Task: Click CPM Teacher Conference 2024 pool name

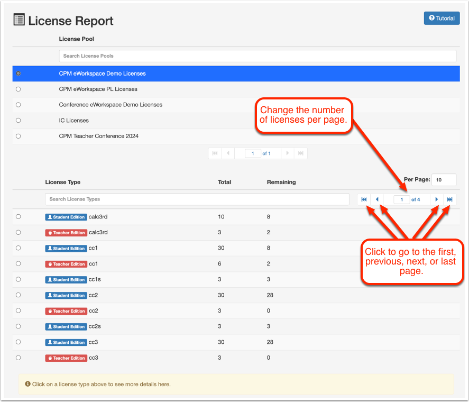Action: [99, 136]
